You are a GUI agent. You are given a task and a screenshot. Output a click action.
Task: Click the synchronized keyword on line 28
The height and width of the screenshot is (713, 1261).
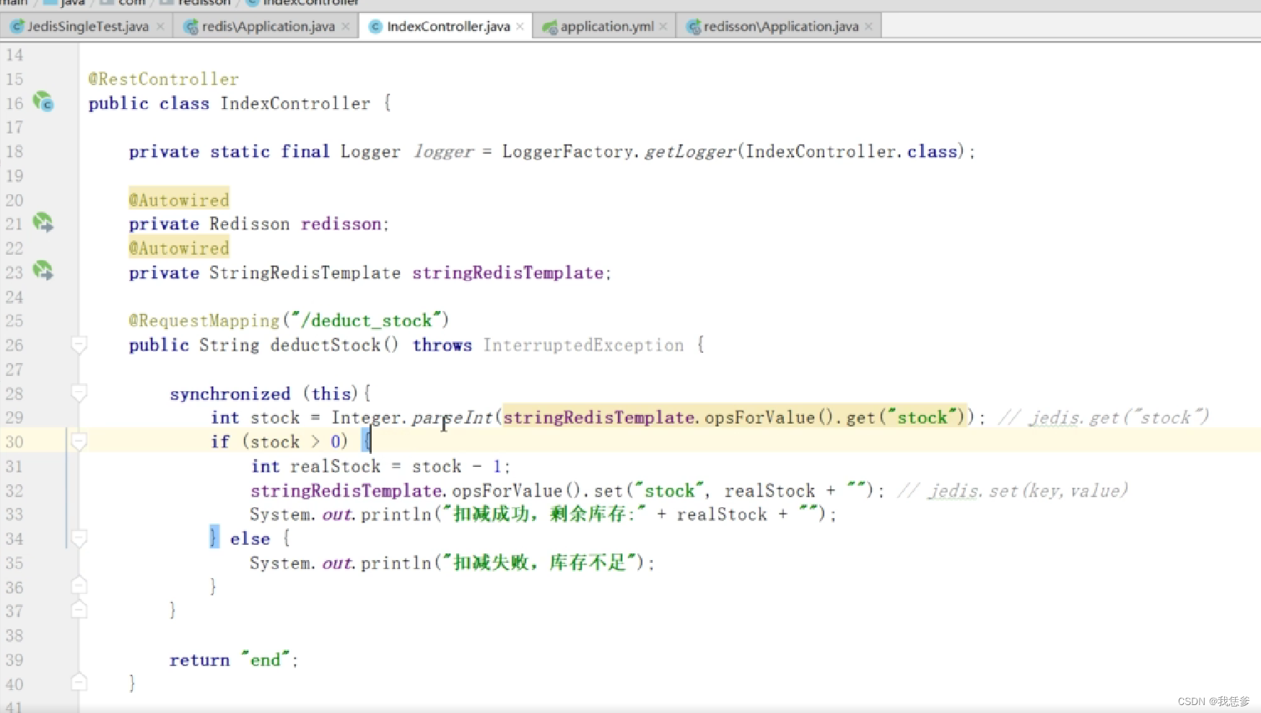click(x=230, y=393)
